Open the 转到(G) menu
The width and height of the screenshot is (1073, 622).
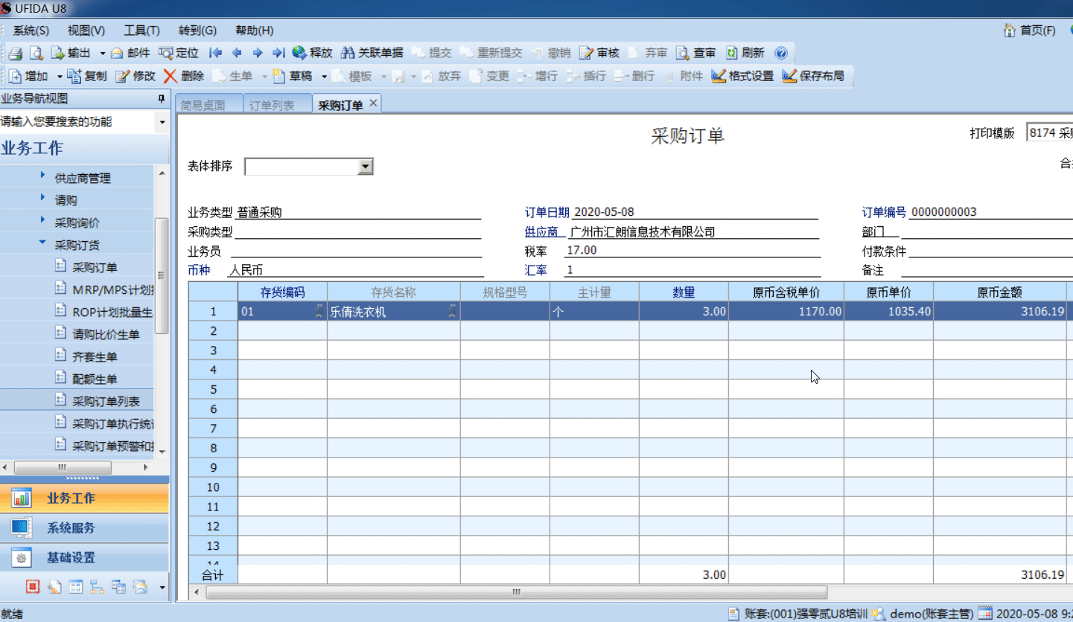pos(197,31)
